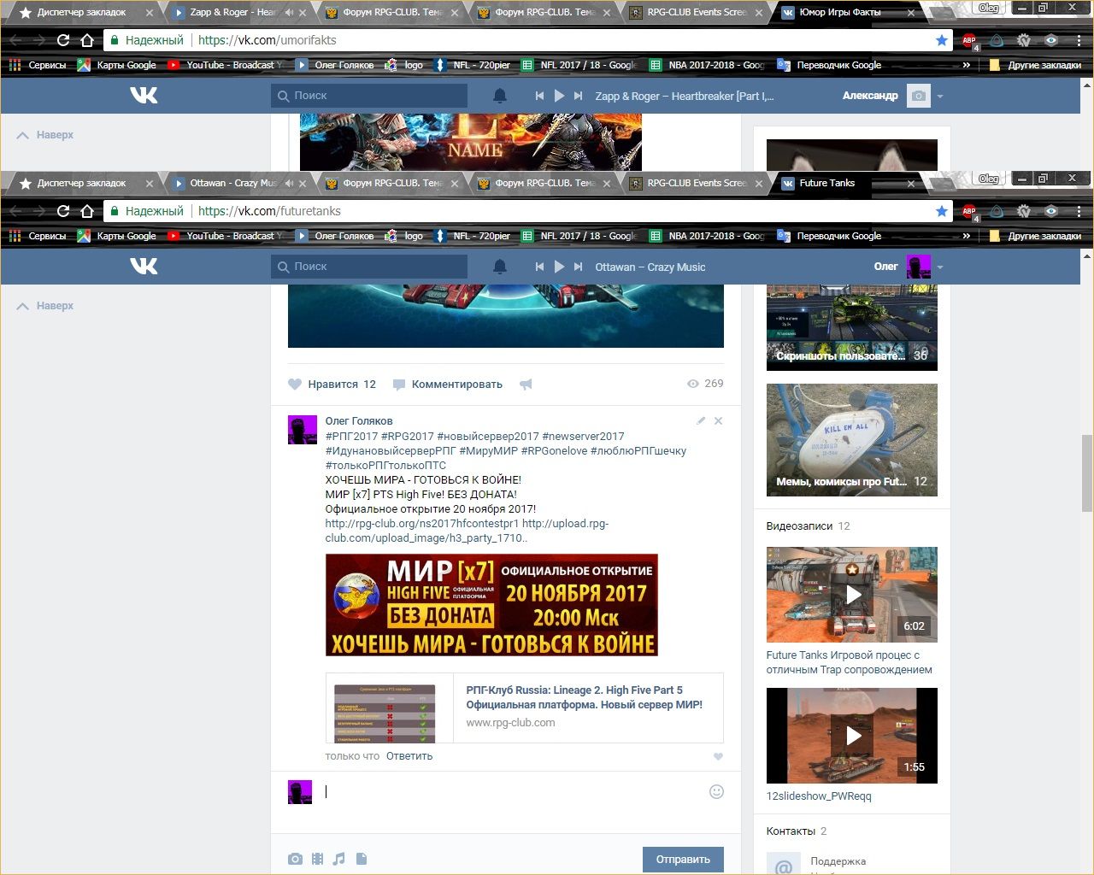Show hidden bookmarks chevron in Future Tanks window
The image size is (1094, 875).
967,236
